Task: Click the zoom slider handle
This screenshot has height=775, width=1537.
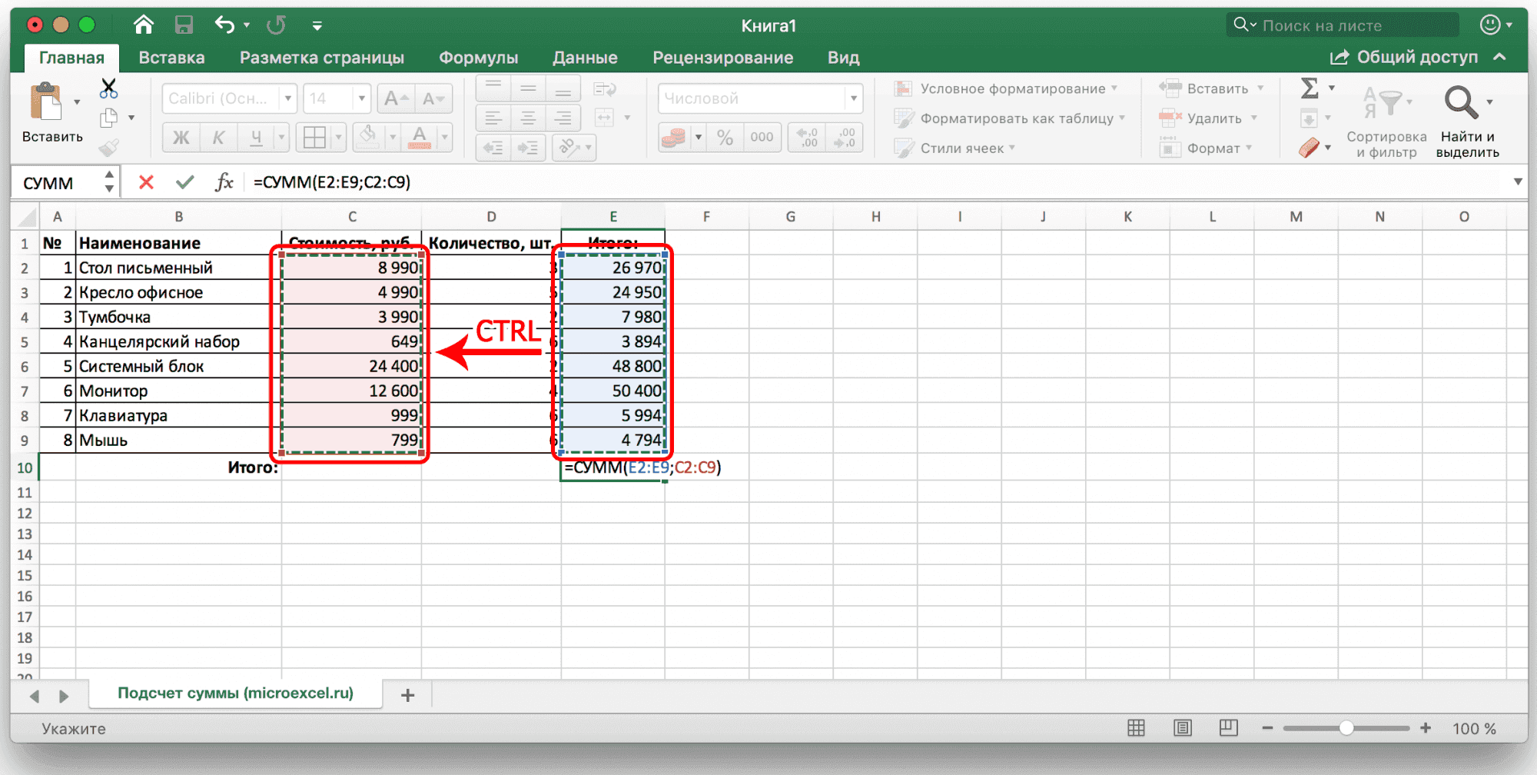Action: pyautogui.click(x=1346, y=728)
